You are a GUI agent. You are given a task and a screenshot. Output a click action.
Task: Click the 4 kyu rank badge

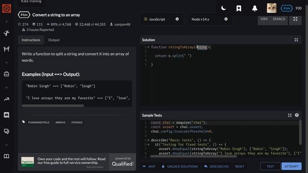(x=287, y=8)
